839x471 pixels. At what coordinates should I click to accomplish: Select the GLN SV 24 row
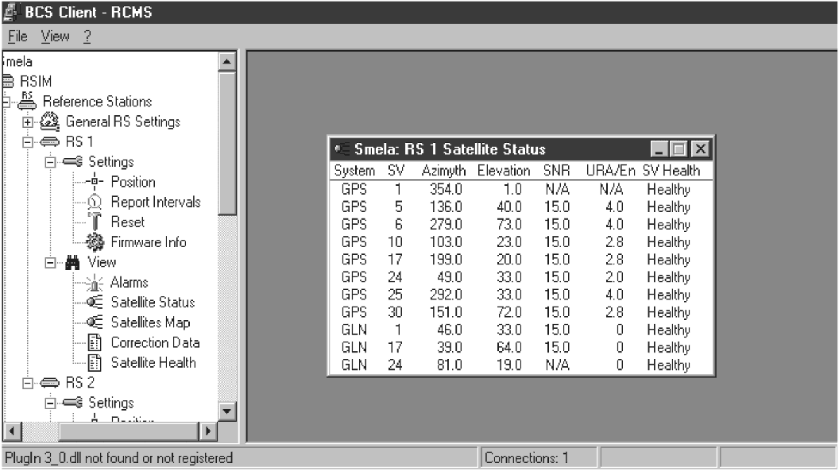coord(520,365)
